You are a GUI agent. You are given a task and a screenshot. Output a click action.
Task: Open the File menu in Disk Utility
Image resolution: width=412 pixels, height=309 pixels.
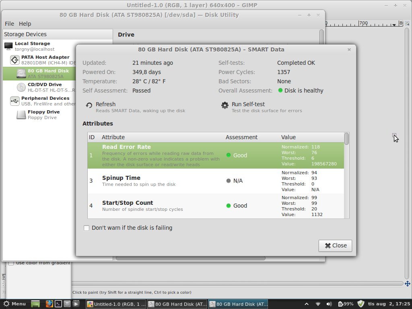coord(10,24)
